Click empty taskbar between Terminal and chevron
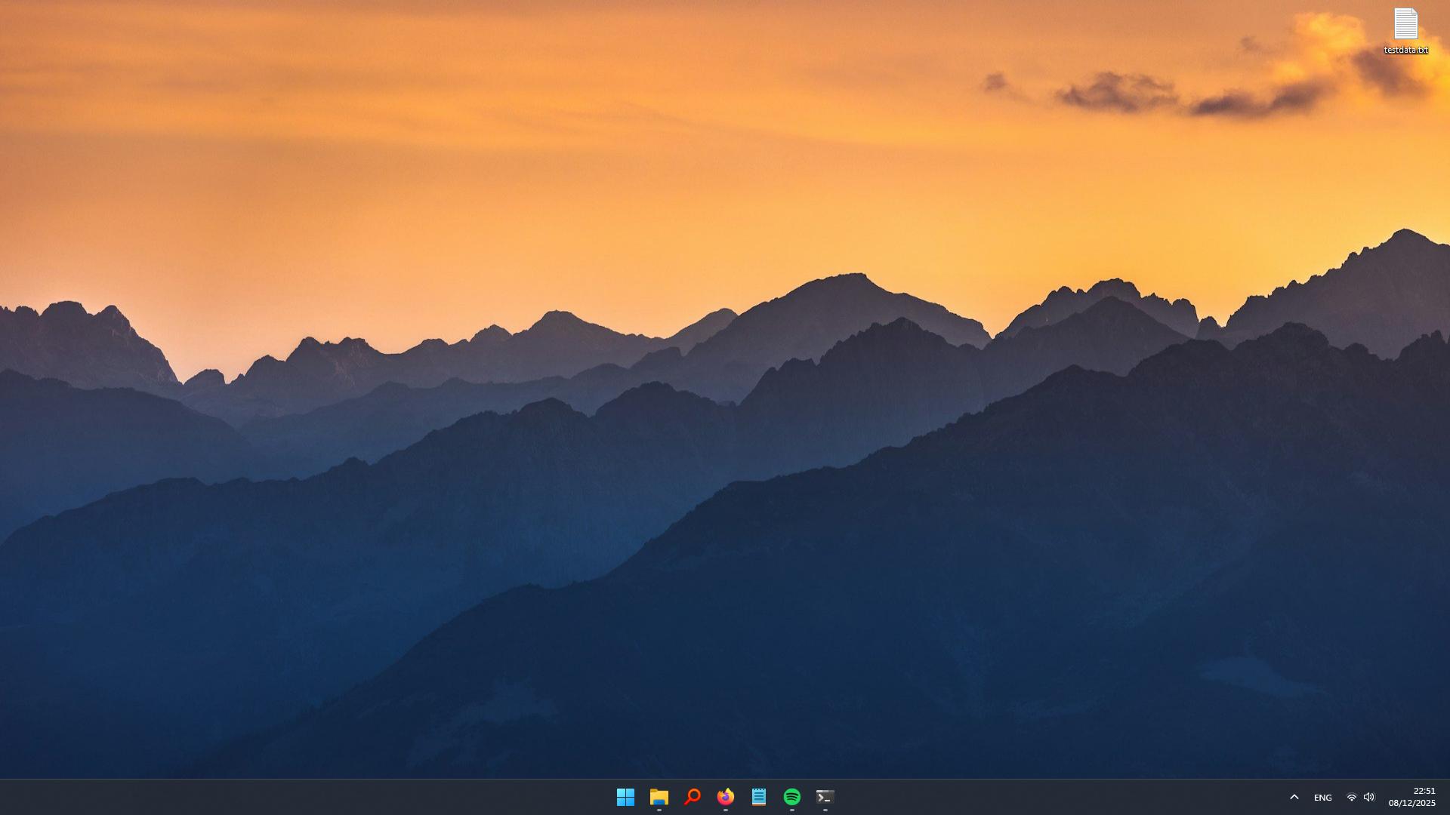The height and width of the screenshot is (815, 1450). tap(1057, 797)
